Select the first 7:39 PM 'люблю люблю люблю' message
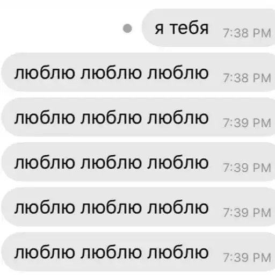Image resolution: width=275 pixels, height=275 pixels. click(x=138, y=117)
